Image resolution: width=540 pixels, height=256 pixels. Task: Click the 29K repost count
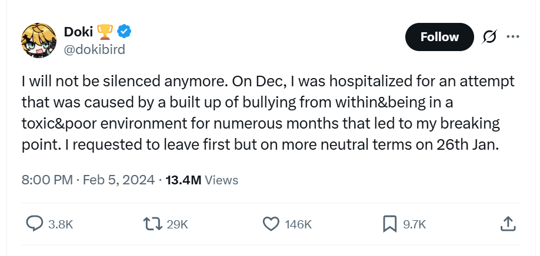[177, 224]
